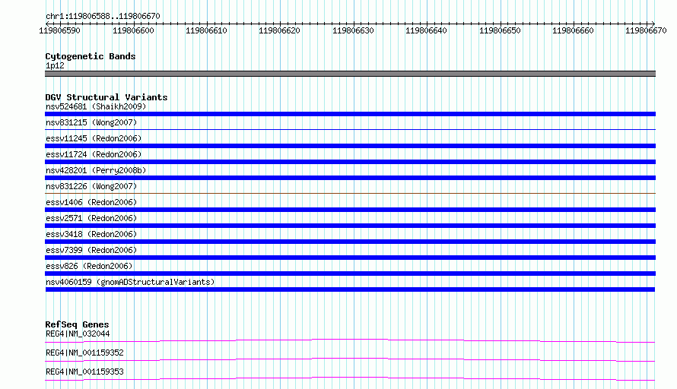
Task: Select variant nsv428201 (Perry2008b) label
Action: (x=96, y=170)
